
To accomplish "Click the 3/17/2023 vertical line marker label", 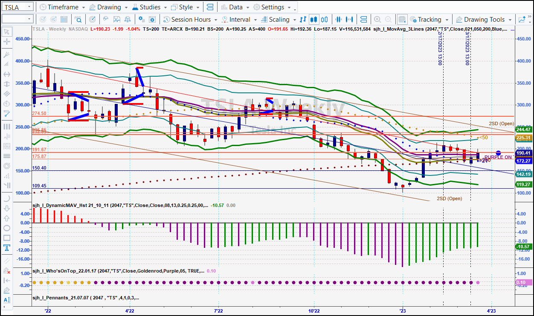I will (467, 49).
